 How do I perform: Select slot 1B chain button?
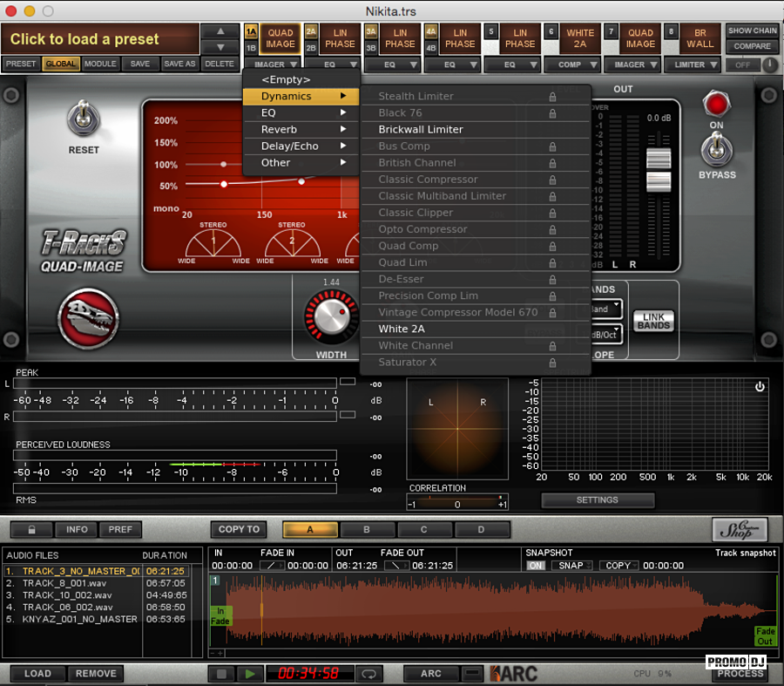(x=251, y=48)
